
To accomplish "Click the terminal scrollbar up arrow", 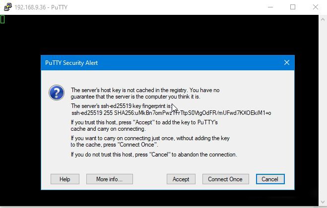I will click(323, 19).
